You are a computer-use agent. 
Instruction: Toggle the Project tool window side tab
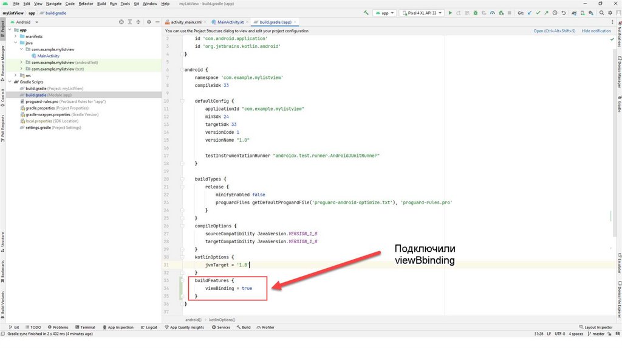click(x=2, y=26)
